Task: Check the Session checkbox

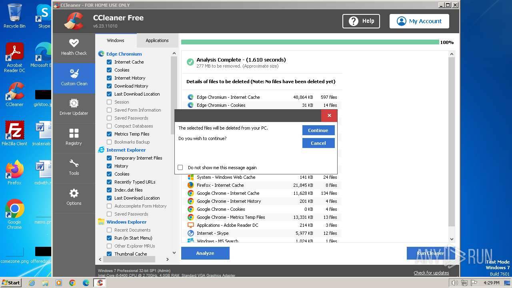Action: pos(109,102)
